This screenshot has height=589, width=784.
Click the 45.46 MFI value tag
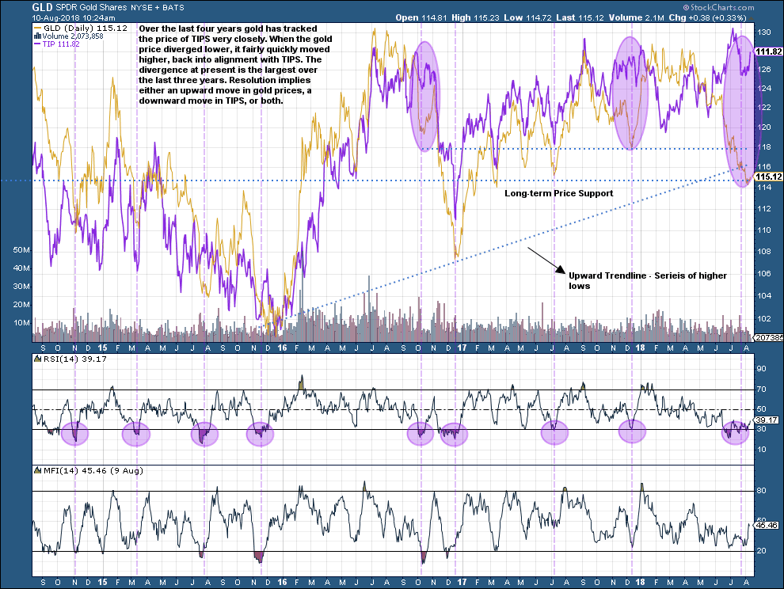point(767,525)
